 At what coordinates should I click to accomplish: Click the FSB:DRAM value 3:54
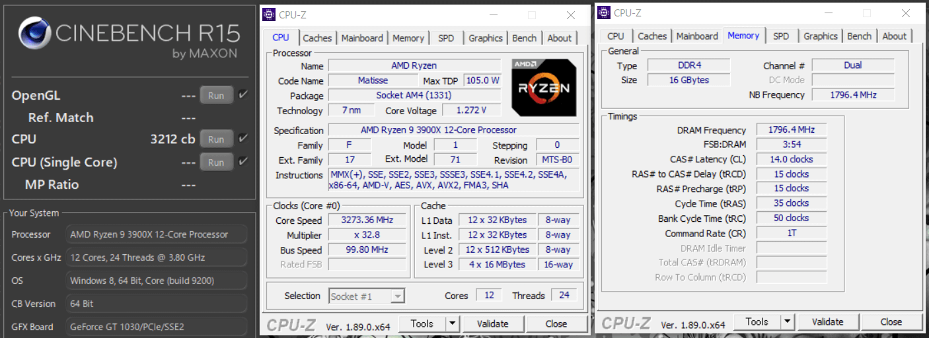791,145
